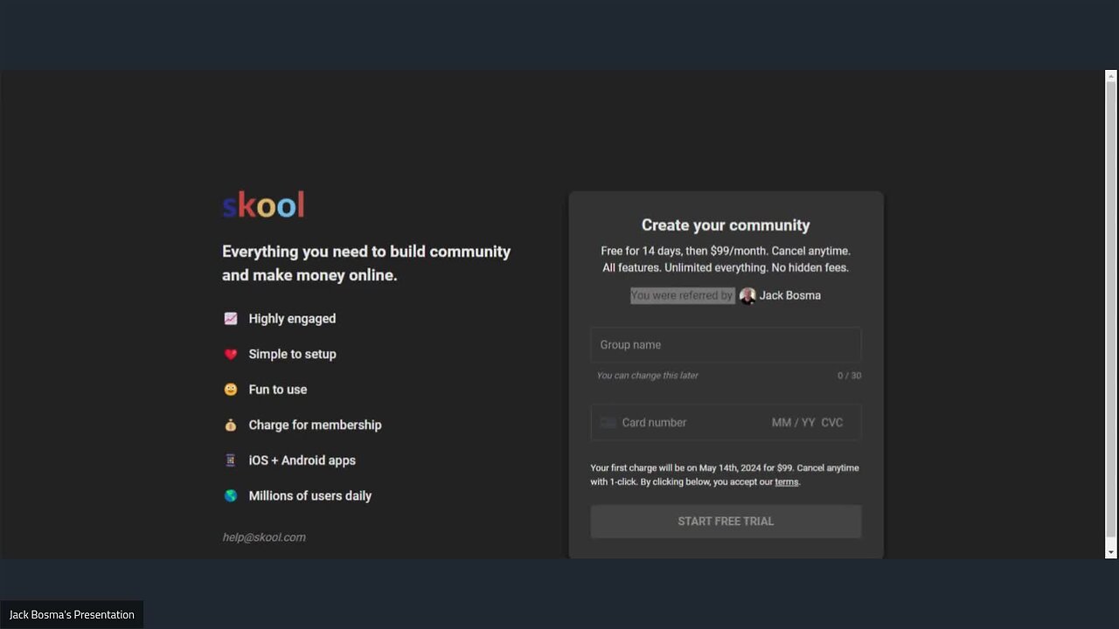Viewport: 1119px width, 629px height.
Task: Click the CVC field
Action: (832, 423)
